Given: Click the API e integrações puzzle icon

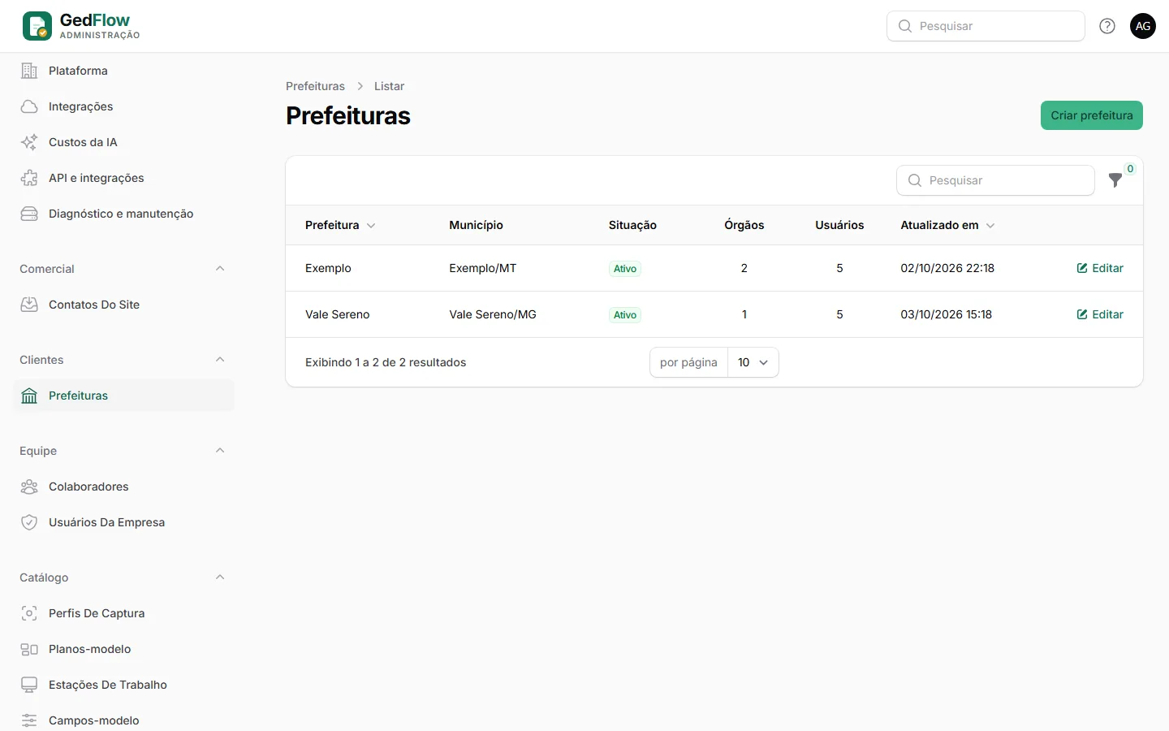Looking at the screenshot, I should tap(29, 178).
